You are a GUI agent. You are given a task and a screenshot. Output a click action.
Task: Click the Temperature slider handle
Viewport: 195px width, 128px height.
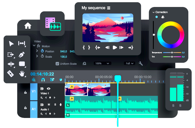[172, 52]
